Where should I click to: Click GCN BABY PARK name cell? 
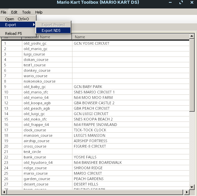[x=131, y=87]
